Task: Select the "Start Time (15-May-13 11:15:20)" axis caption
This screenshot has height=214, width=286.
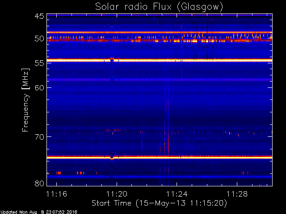Action: click(159, 203)
